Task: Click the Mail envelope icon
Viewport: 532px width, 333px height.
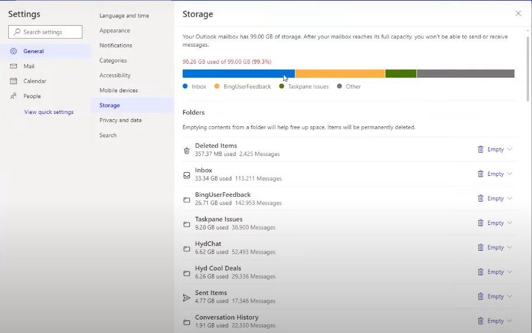Action: (x=13, y=67)
